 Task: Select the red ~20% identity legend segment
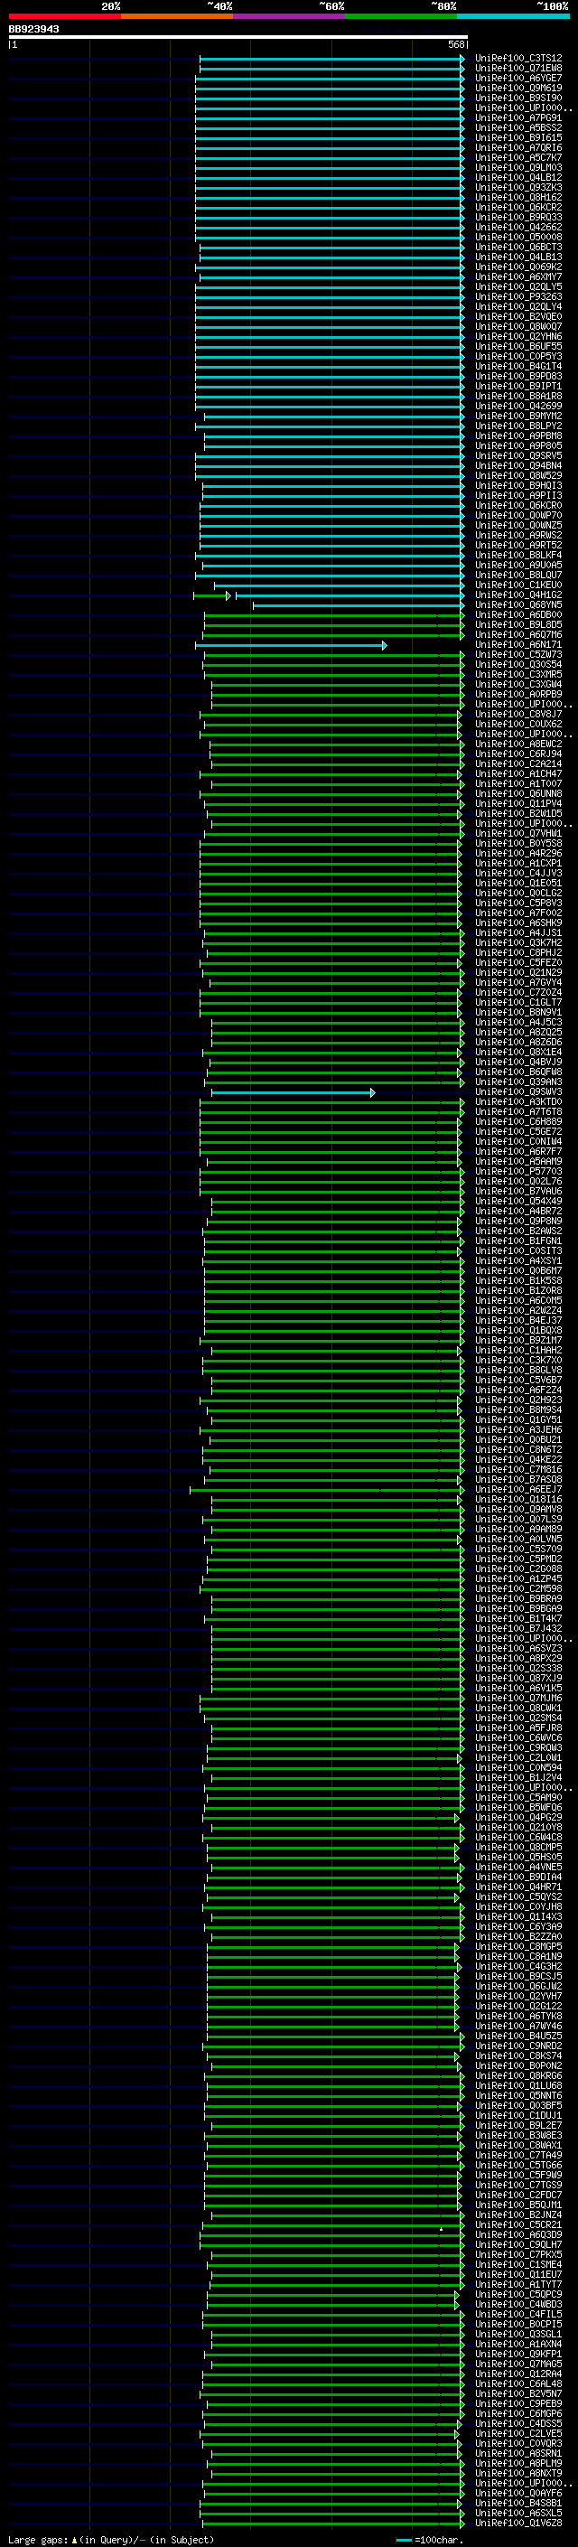point(65,16)
